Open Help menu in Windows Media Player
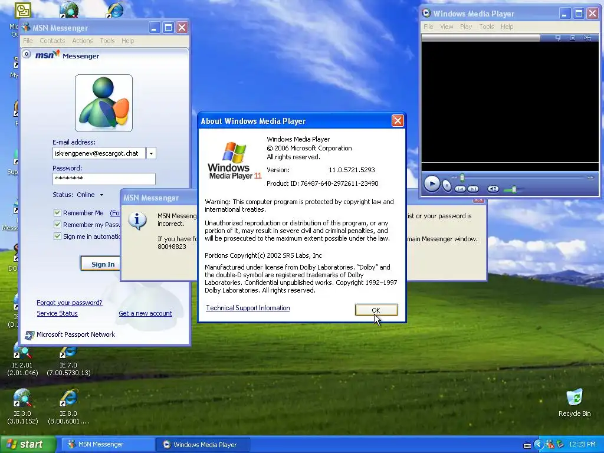This screenshot has height=453, width=604. (x=507, y=27)
